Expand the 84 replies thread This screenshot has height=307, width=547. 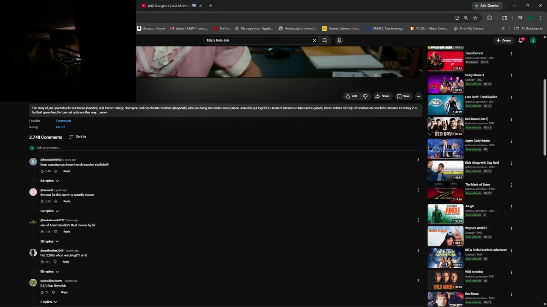click(50, 181)
